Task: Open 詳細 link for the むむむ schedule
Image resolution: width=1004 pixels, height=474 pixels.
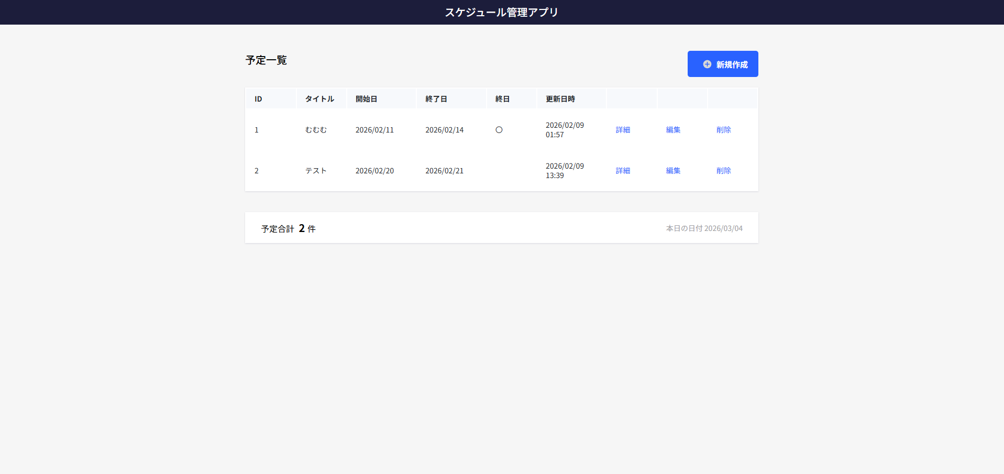Action: 623,130
